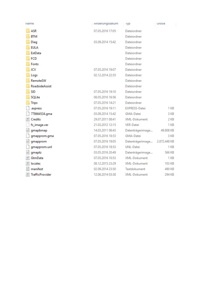Sort by the Änderungsdatum column header

106,23
